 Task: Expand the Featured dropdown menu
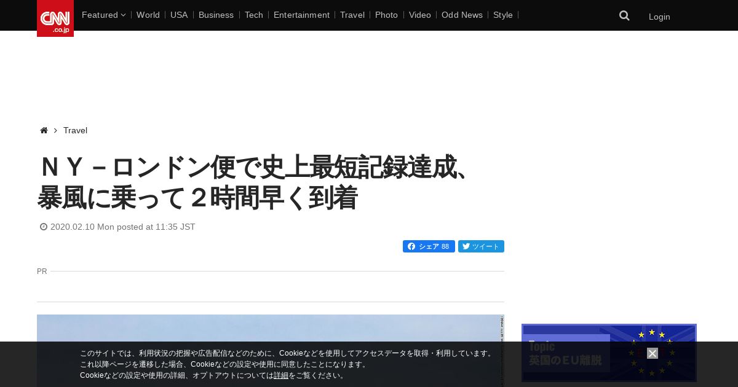[x=103, y=15]
